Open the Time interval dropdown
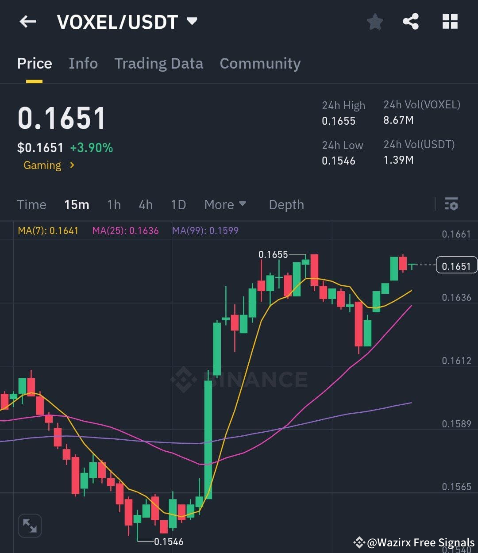Viewport: 478px width, 553px height. click(x=31, y=204)
